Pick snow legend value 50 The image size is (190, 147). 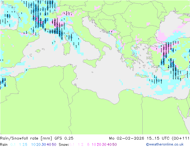(114, 145)
